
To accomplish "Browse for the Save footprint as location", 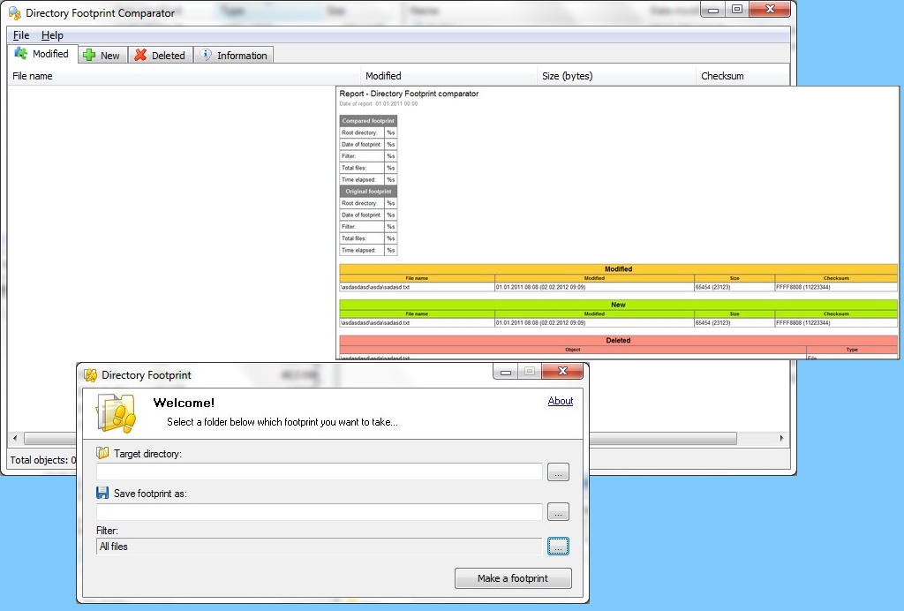I will point(558,512).
